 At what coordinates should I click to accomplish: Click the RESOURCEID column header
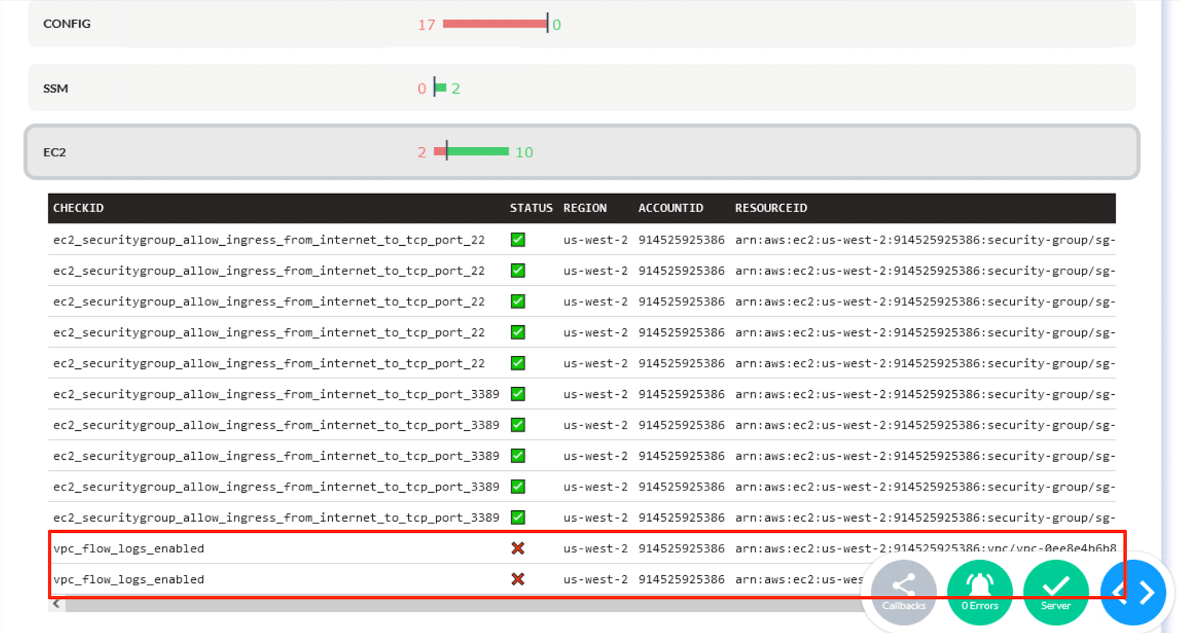(771, 208)
